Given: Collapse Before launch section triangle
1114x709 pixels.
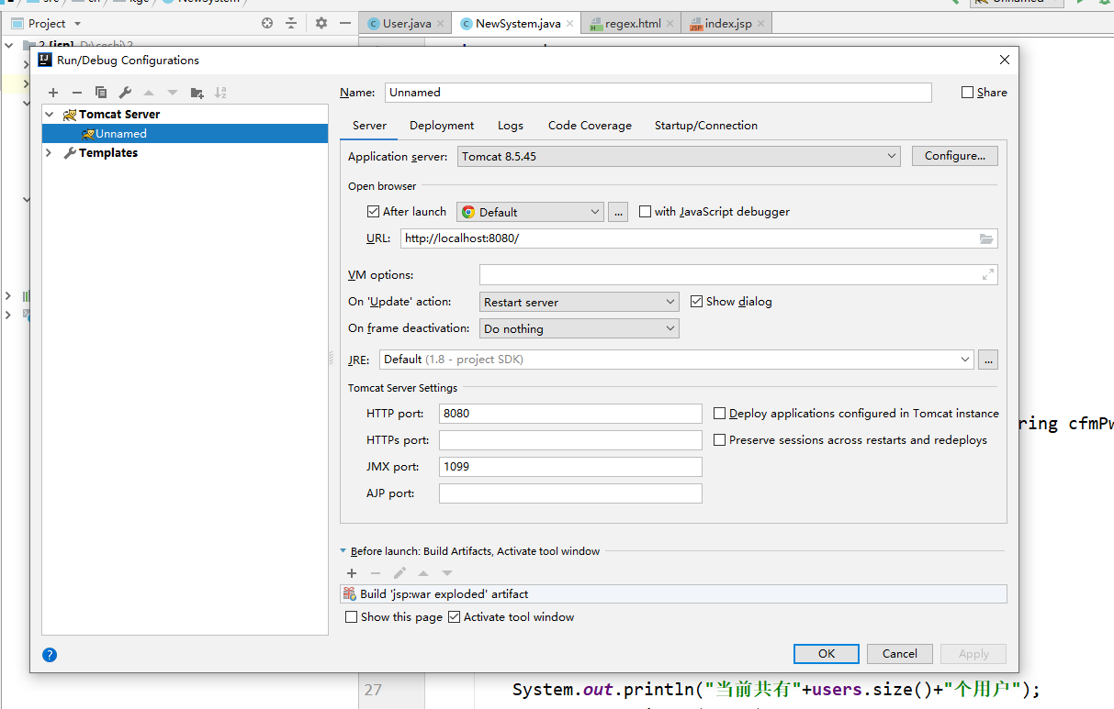Looking at the screenshot, I should tap(343, 551).
